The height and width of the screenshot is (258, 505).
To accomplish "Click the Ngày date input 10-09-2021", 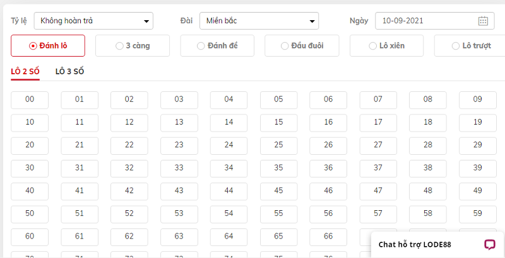I will [435, 21].
